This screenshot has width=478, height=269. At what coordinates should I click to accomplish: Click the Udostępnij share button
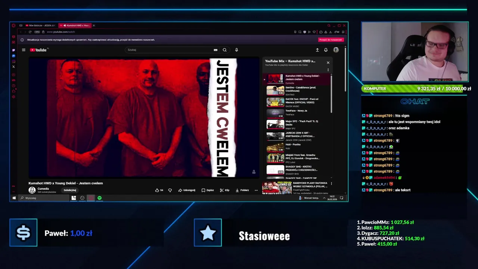187,190
